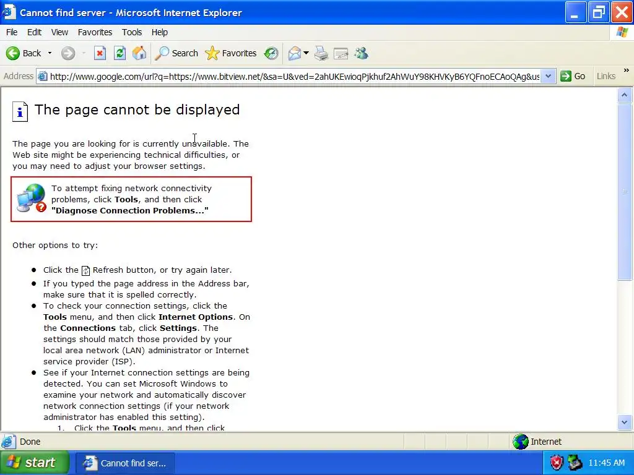Click the page icon in address bar
Viewport: 634px width, 475px height.
[x=43, y=76]
